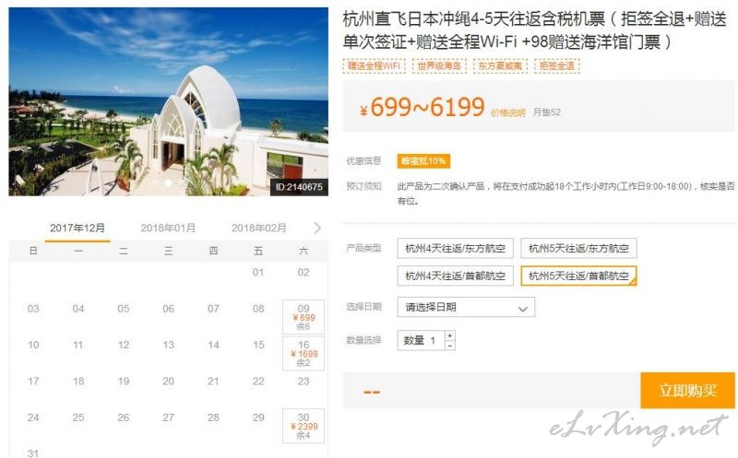Viewport: 738px width, 458px height.
Task: Decrease quantity with minus stepper
Action: click(450, 346)
